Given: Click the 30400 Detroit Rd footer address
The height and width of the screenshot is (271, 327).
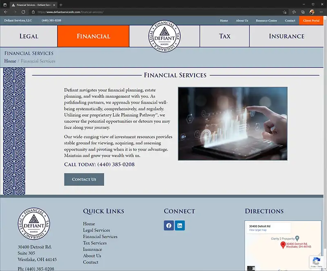Looking at the screenshot, I should [37, 253].
